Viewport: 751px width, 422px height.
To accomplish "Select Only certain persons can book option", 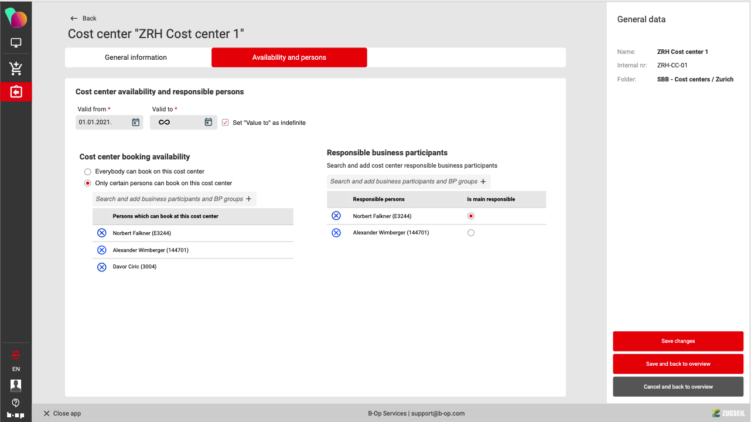I will pos(88,183).
